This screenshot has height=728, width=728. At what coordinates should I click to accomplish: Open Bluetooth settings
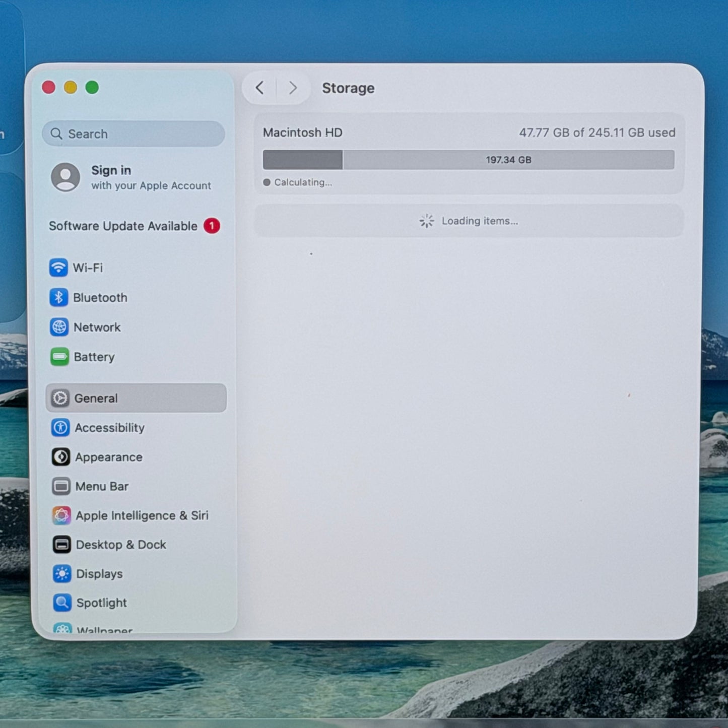(136, 297)
